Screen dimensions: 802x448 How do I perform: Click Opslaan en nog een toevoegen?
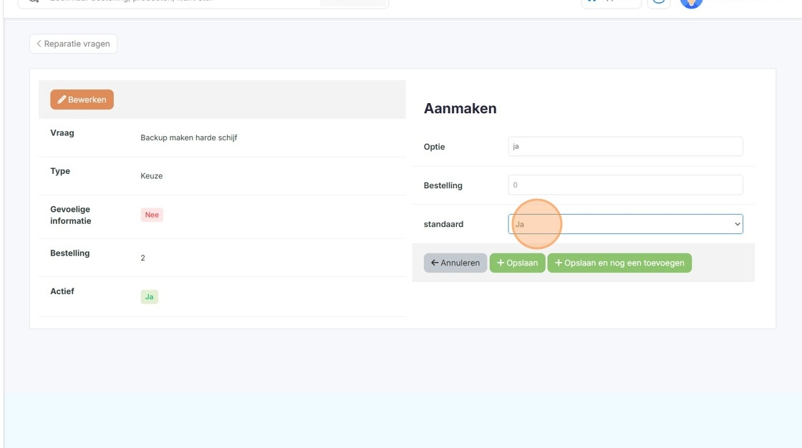tap(619, 263)
